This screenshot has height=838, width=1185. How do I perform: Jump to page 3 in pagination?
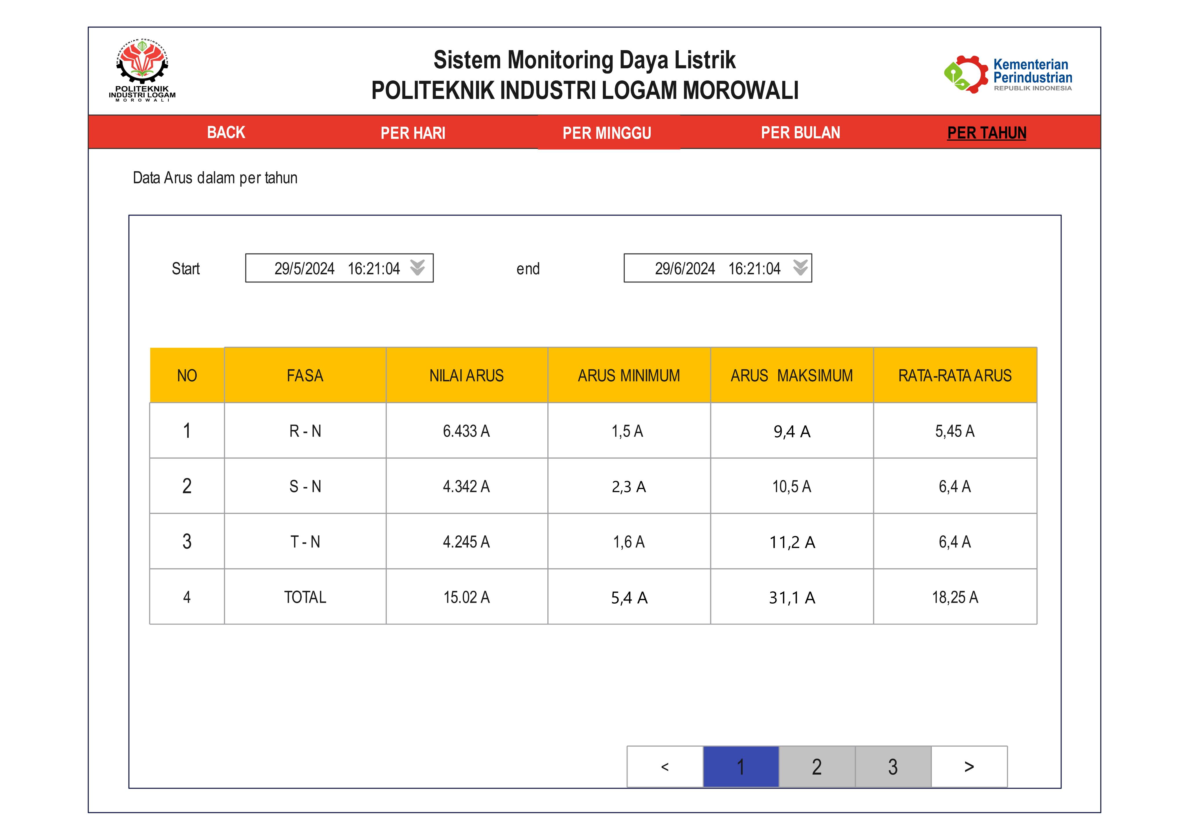pos(893,767)
